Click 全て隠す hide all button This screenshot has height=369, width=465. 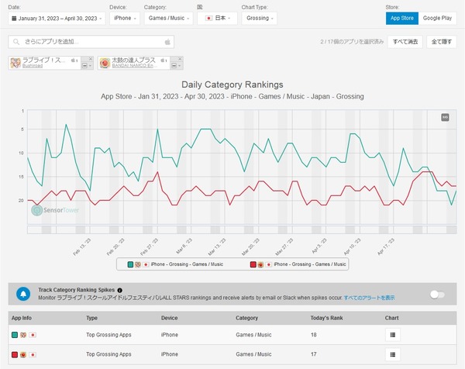tap(442, 42)
